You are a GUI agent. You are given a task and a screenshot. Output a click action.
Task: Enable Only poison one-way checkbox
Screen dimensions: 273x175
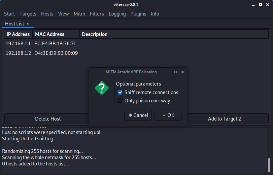(120, 101)
